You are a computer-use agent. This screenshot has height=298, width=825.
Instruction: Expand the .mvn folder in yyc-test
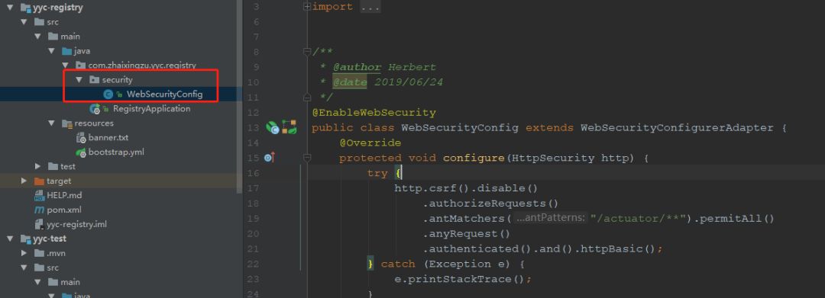click(24, 253)
